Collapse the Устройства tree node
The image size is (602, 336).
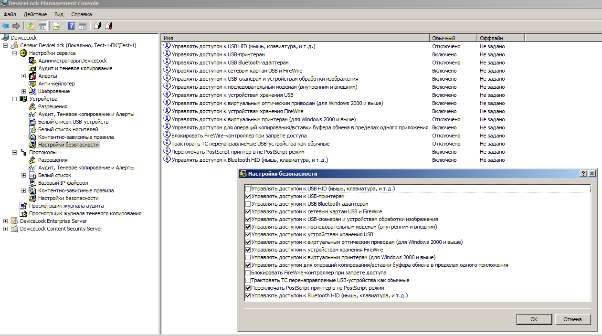click(14, 99)
